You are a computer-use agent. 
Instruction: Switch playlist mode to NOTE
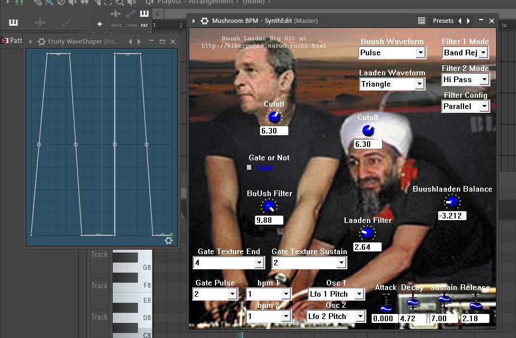click(x=116, y=18)
